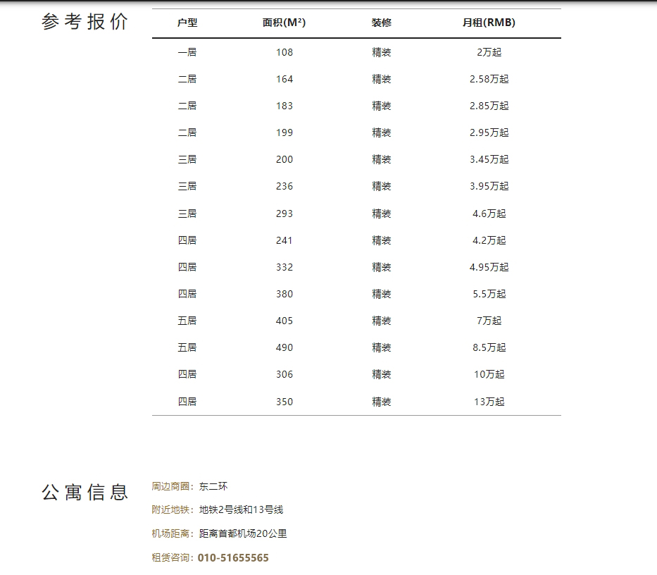This screenshot has width=657, height=575.
Task: Click the area value 200
Action: click(284, 160)
